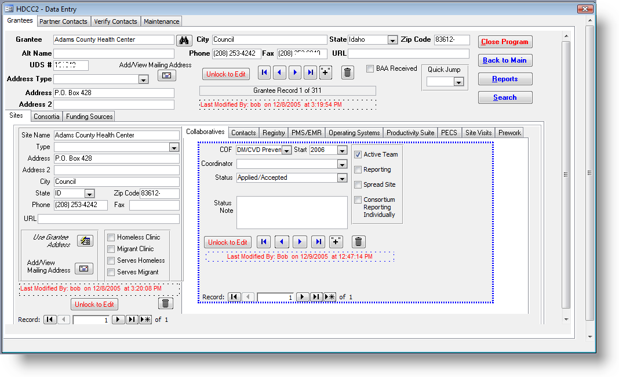
Task: Click last record in Sites record navigator
Action: coord(132,320)
